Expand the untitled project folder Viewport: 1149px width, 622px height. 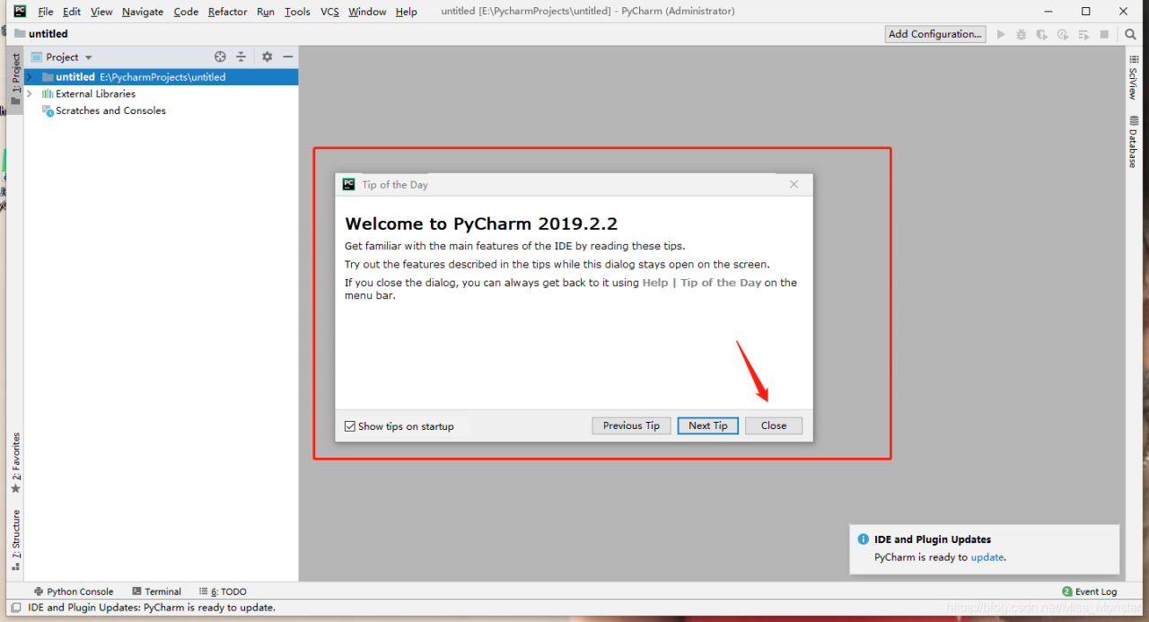30,77
